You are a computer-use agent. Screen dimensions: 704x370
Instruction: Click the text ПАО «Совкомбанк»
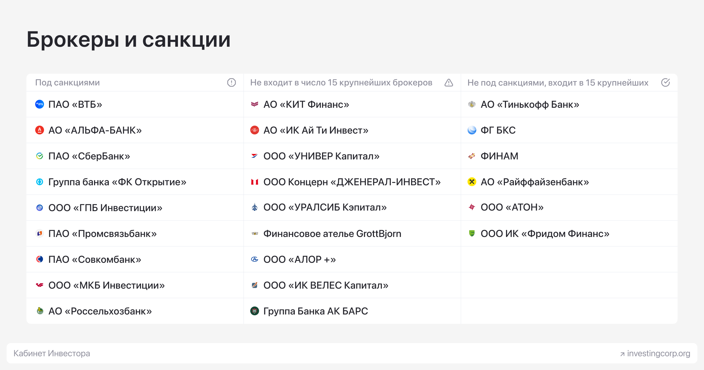(95, 259)
